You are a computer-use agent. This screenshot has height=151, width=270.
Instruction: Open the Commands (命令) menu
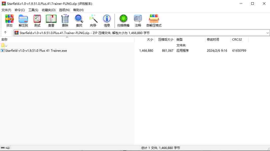coord(20,10)
